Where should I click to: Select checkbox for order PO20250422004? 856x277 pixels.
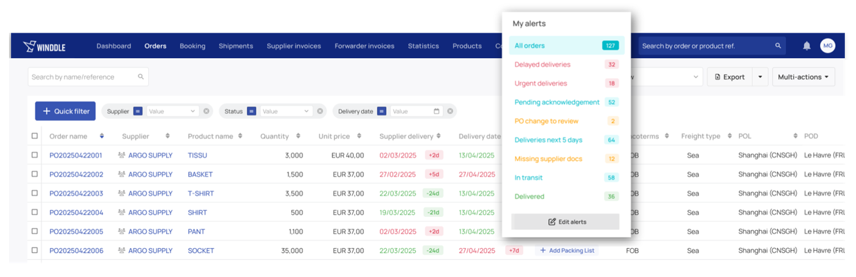point(35,212)
